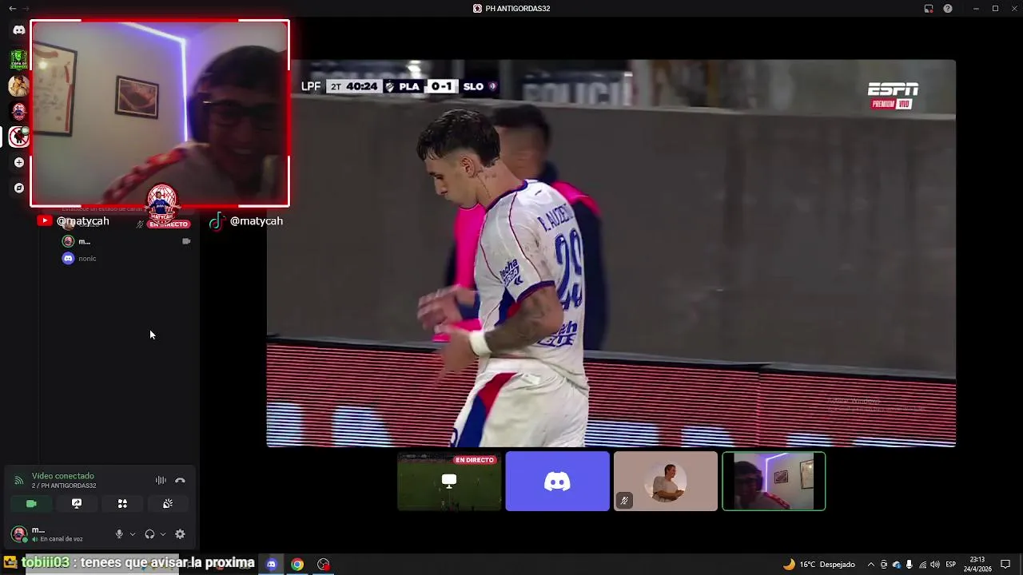Open the soundboard icon
This screenshot has width=1023, height=575.
pos(168,504)
